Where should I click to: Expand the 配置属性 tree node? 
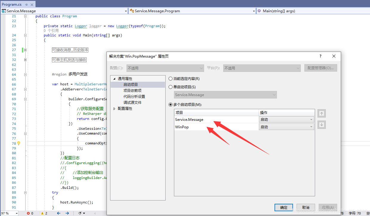(x=114, y=109)
